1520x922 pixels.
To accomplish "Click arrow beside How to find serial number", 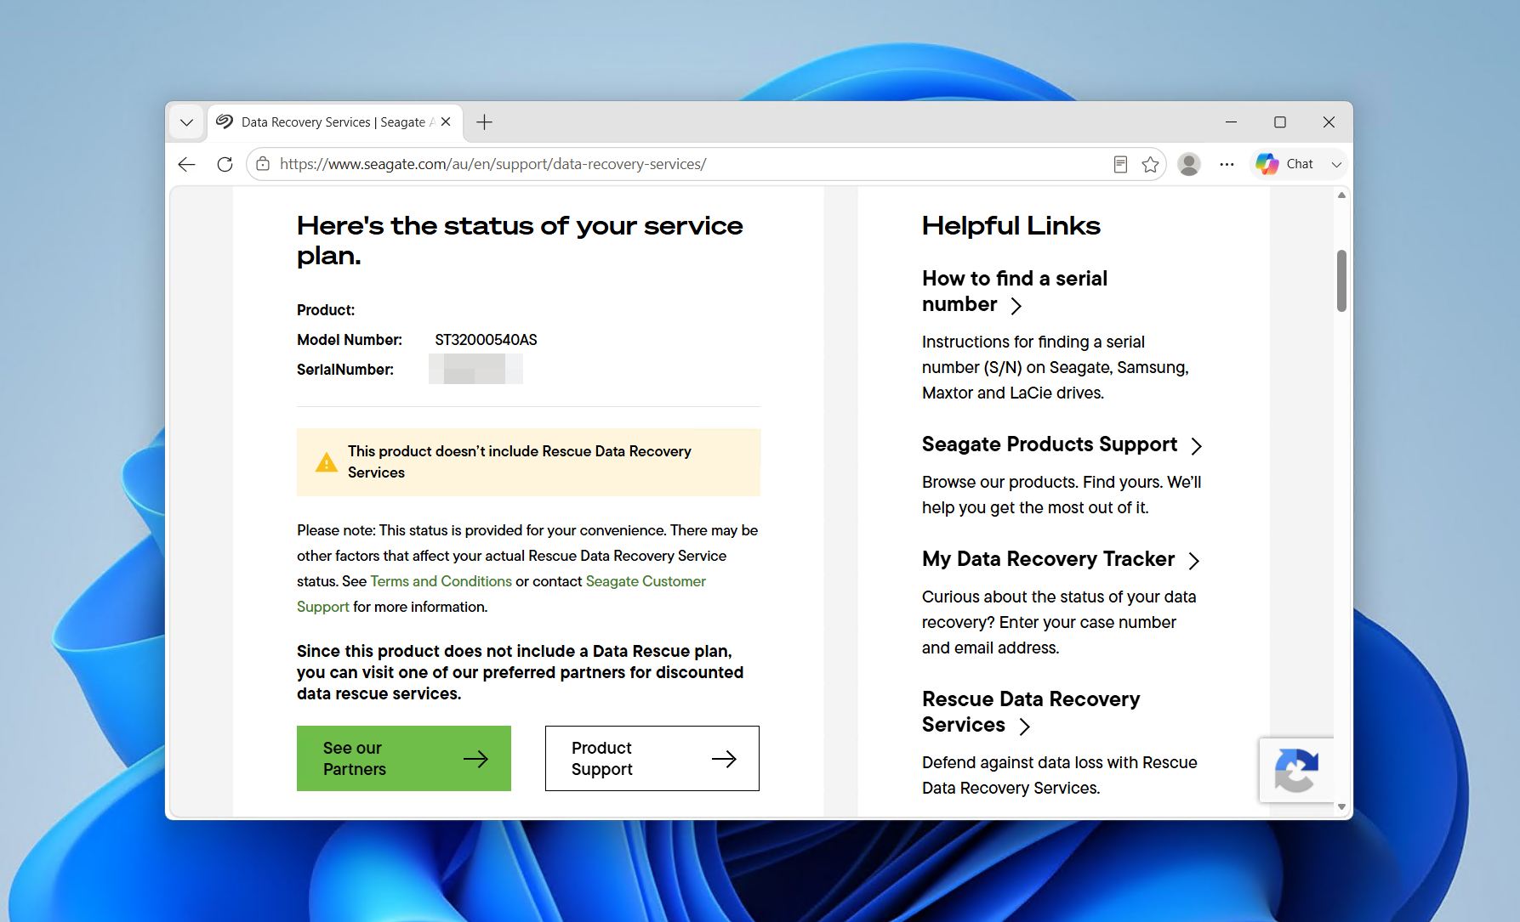I will 1016,306.
